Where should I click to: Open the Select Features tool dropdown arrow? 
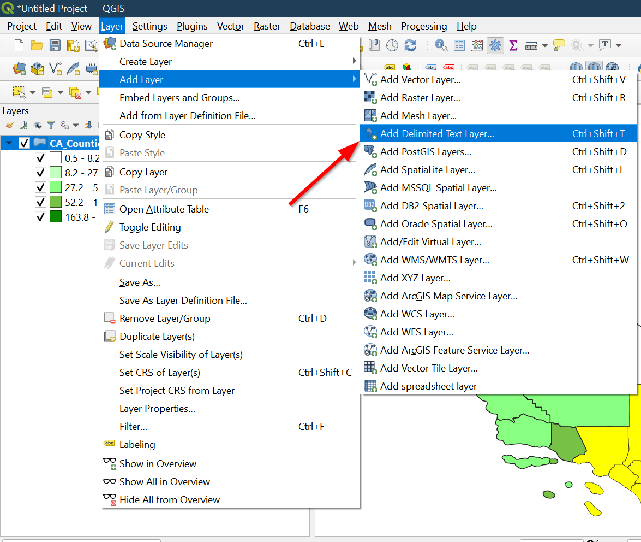click(33, 92)
